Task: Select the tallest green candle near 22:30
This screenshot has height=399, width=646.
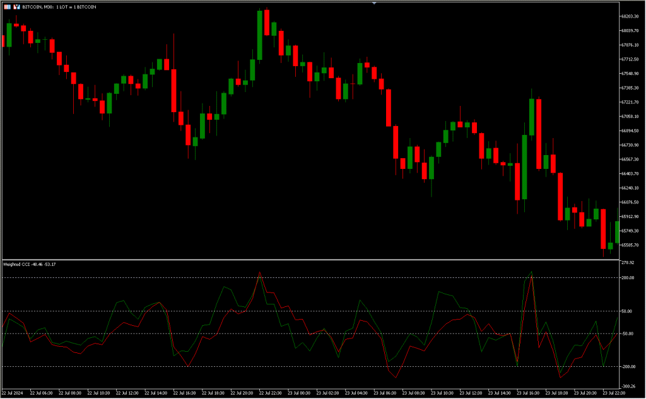Action: (x=259, y=35)
